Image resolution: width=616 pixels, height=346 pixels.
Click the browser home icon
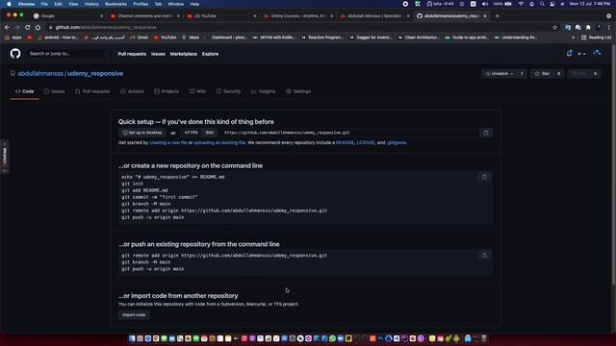[38, 27]
